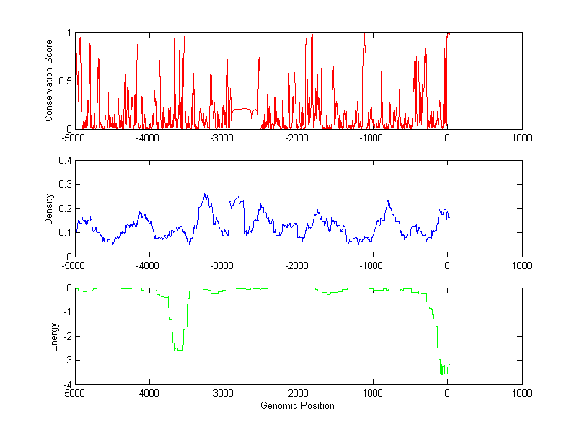Click the "Conservation Score" y-axis label

pos(49,81)
